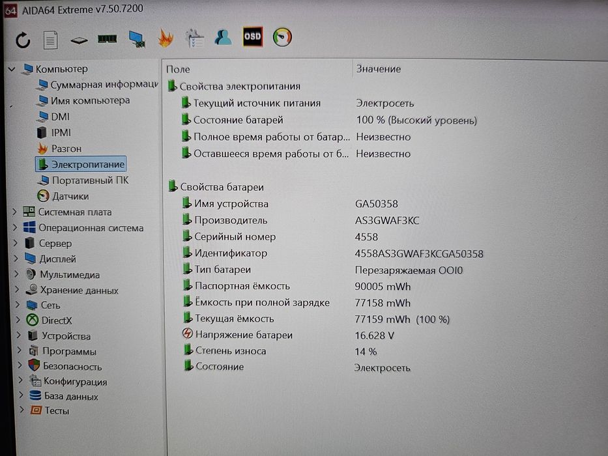Click the Значение column header
The image size is (608, 456).
(379, 68)
